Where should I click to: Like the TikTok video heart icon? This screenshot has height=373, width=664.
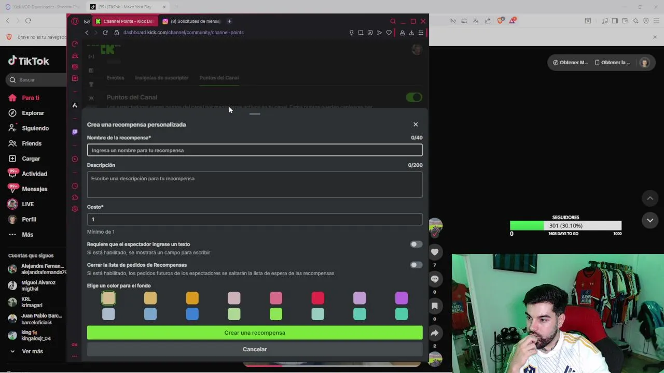click(435, 252)
